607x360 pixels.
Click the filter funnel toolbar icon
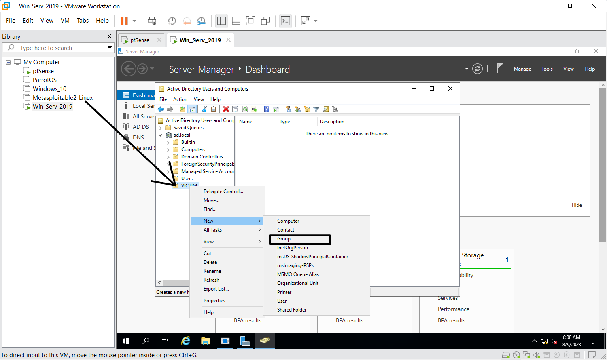(316, 109)
